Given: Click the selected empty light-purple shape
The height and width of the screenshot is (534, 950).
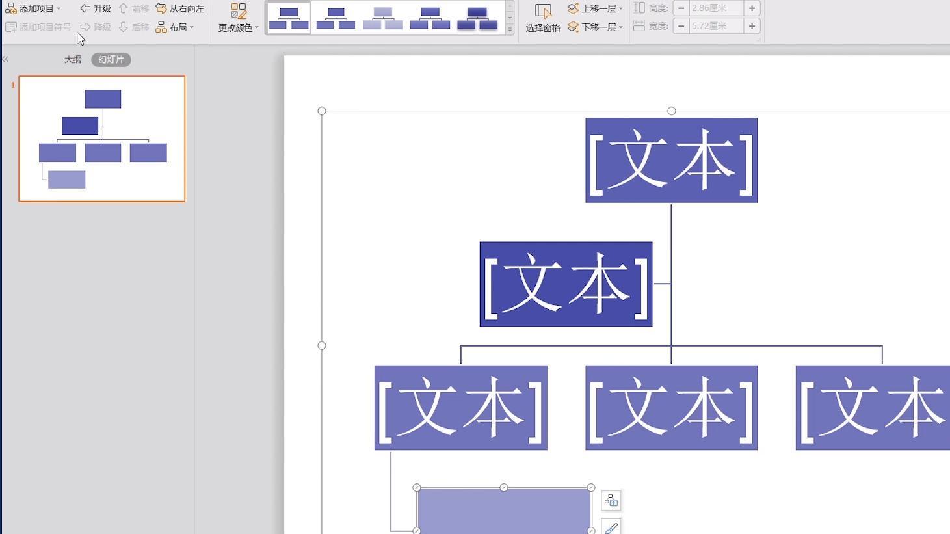Looking at the screenshot, I should tap(504, 511).
